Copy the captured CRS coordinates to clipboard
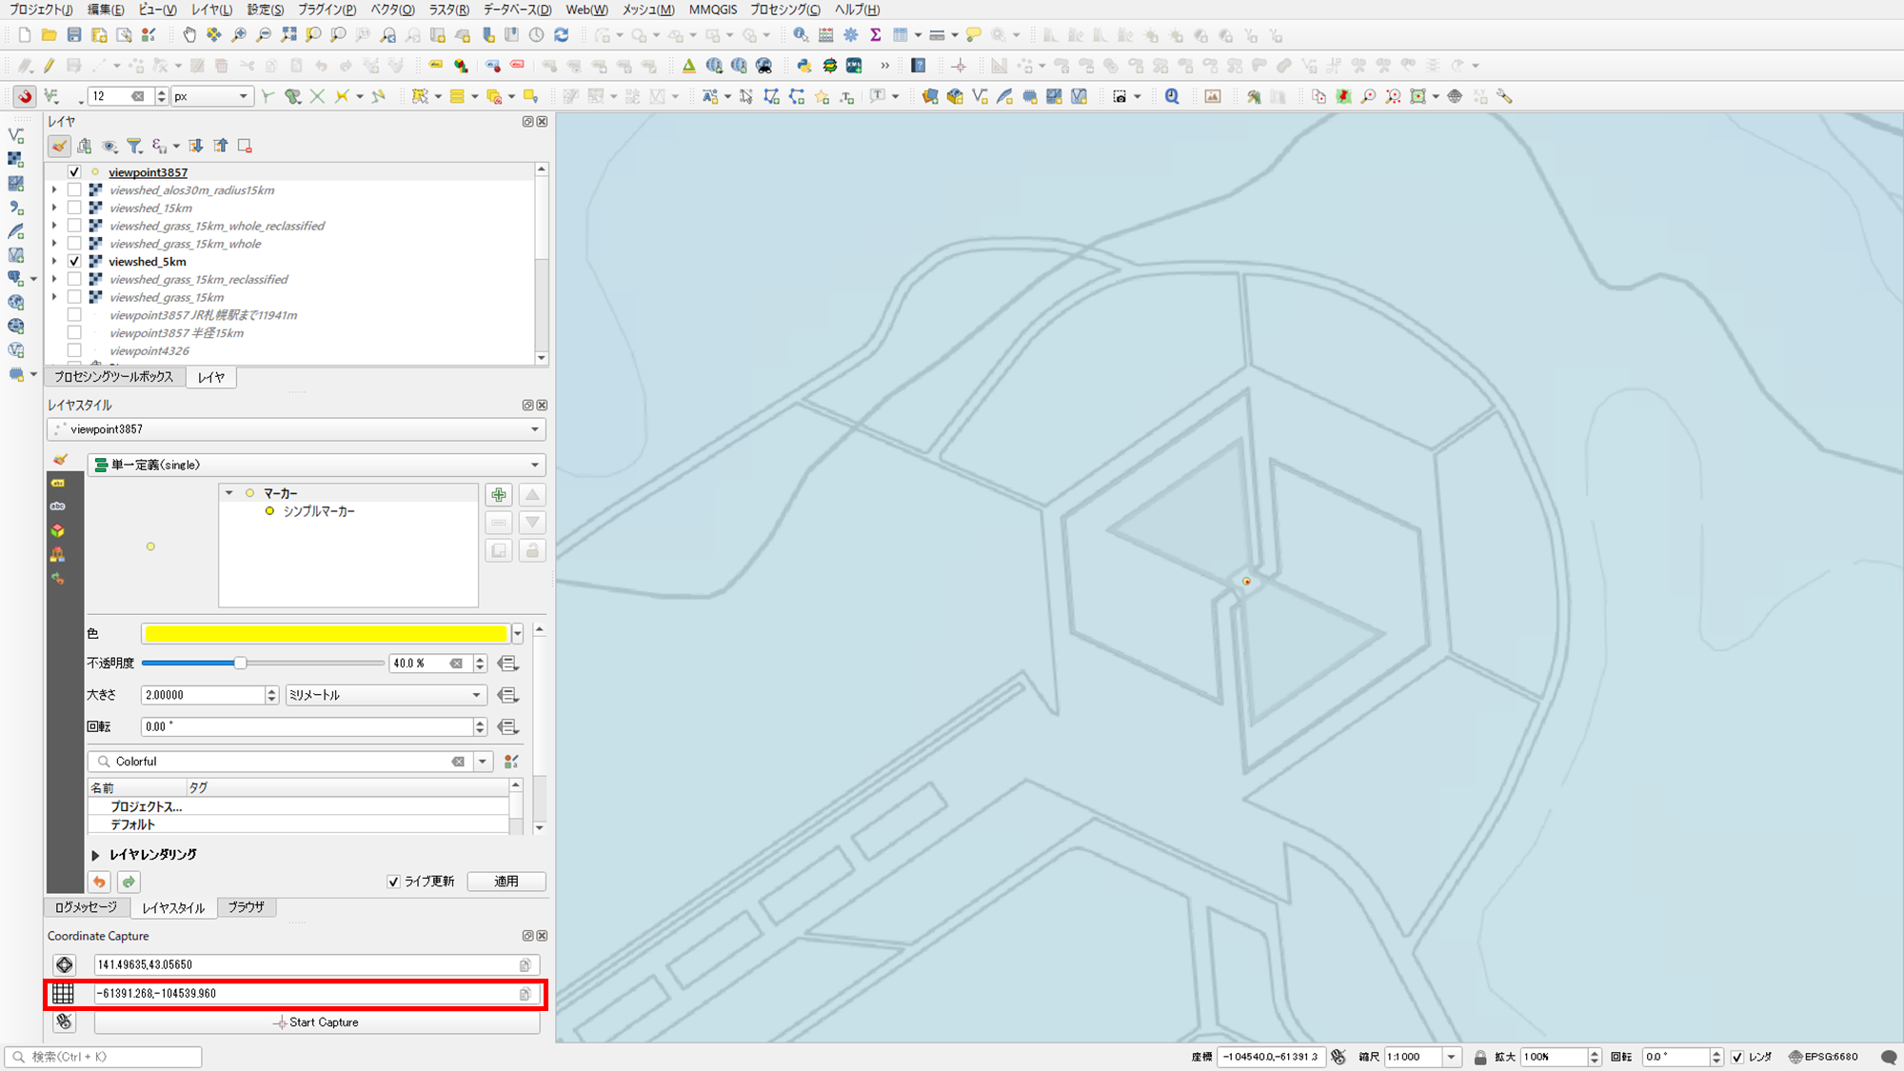Image resolution: width=1904 pixels, height=1071 pixels. (525, 993)
